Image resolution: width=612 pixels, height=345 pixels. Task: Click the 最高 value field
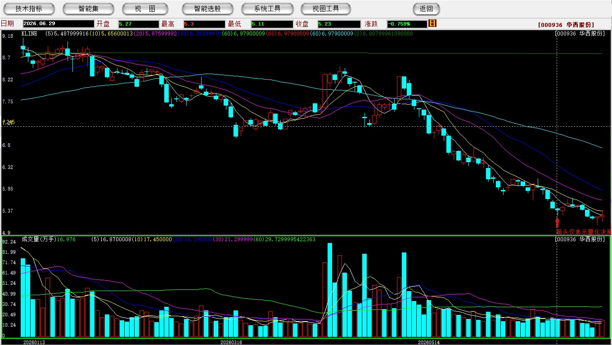(204, 24)
